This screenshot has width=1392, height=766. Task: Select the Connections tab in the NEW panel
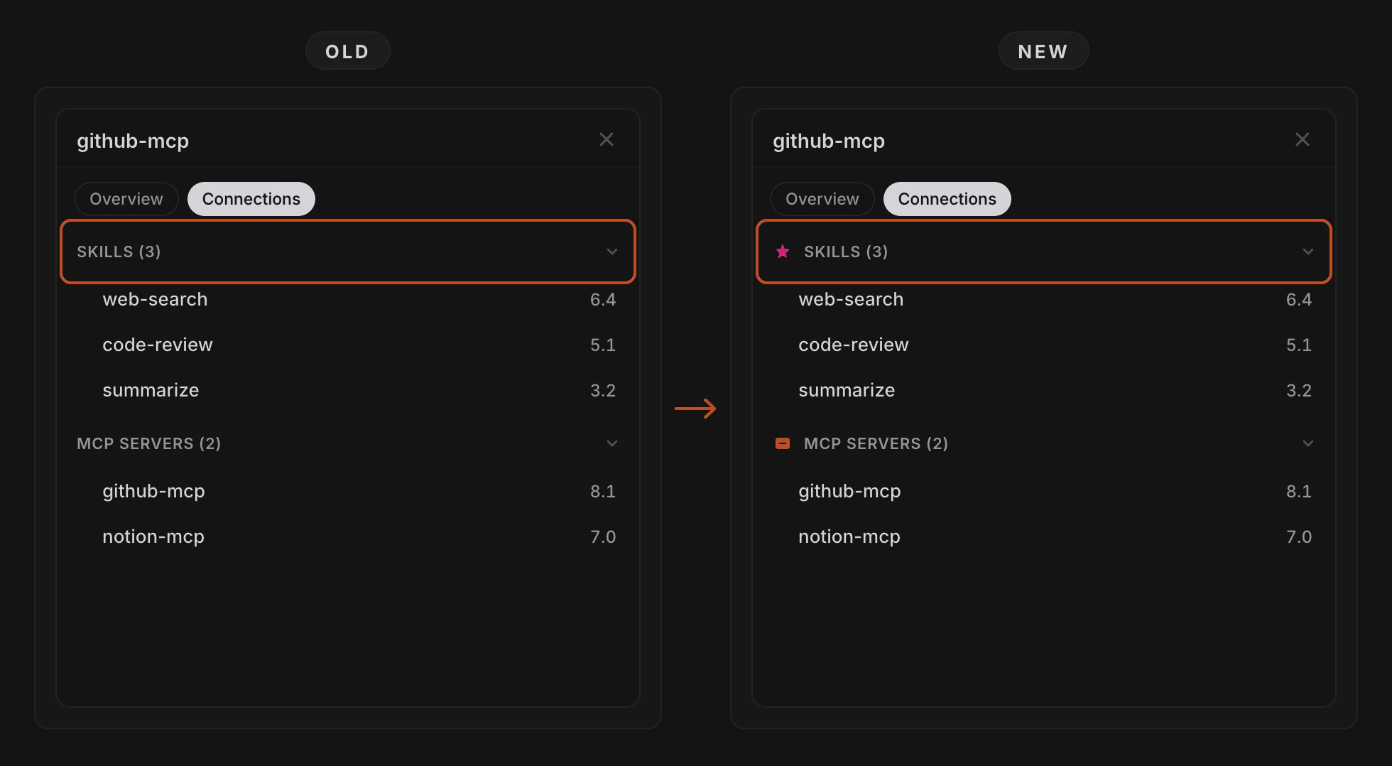(x=947, y=199)
